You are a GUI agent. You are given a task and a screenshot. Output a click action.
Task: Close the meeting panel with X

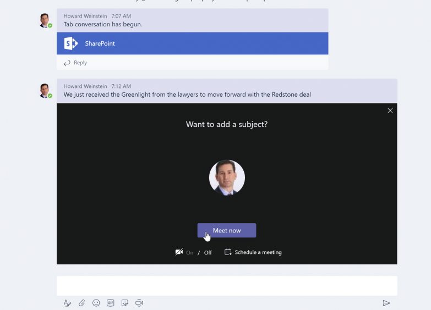pyautogui.click(x=390, y=110)
